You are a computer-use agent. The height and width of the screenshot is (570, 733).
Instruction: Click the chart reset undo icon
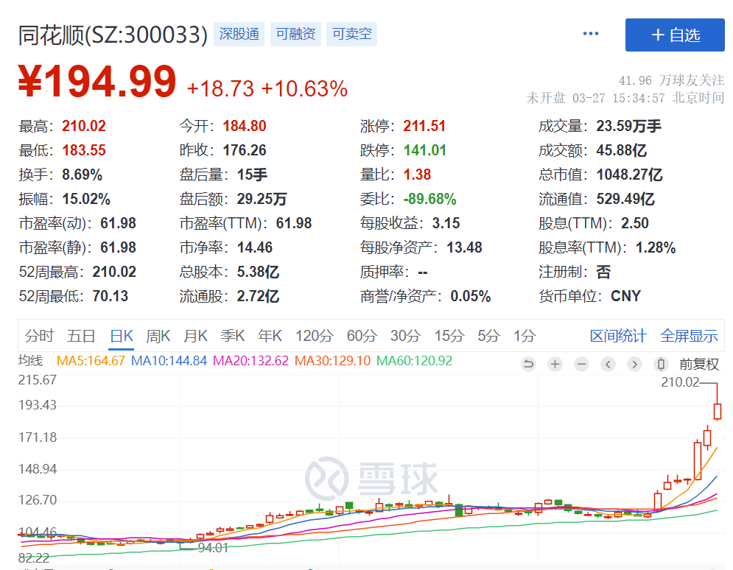(x=527, y=364)
